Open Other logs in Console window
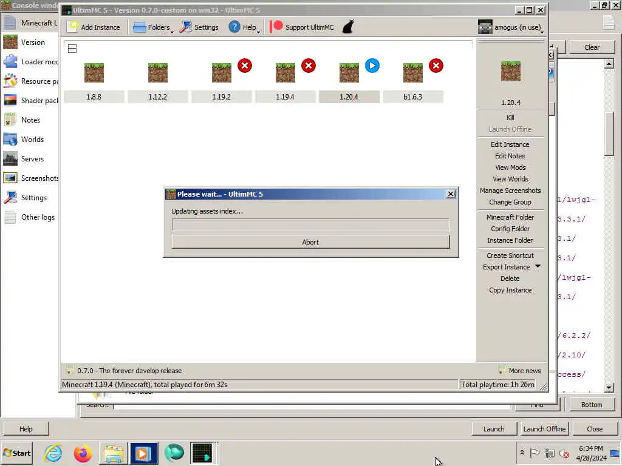622x466 pixels. (30, 217)
